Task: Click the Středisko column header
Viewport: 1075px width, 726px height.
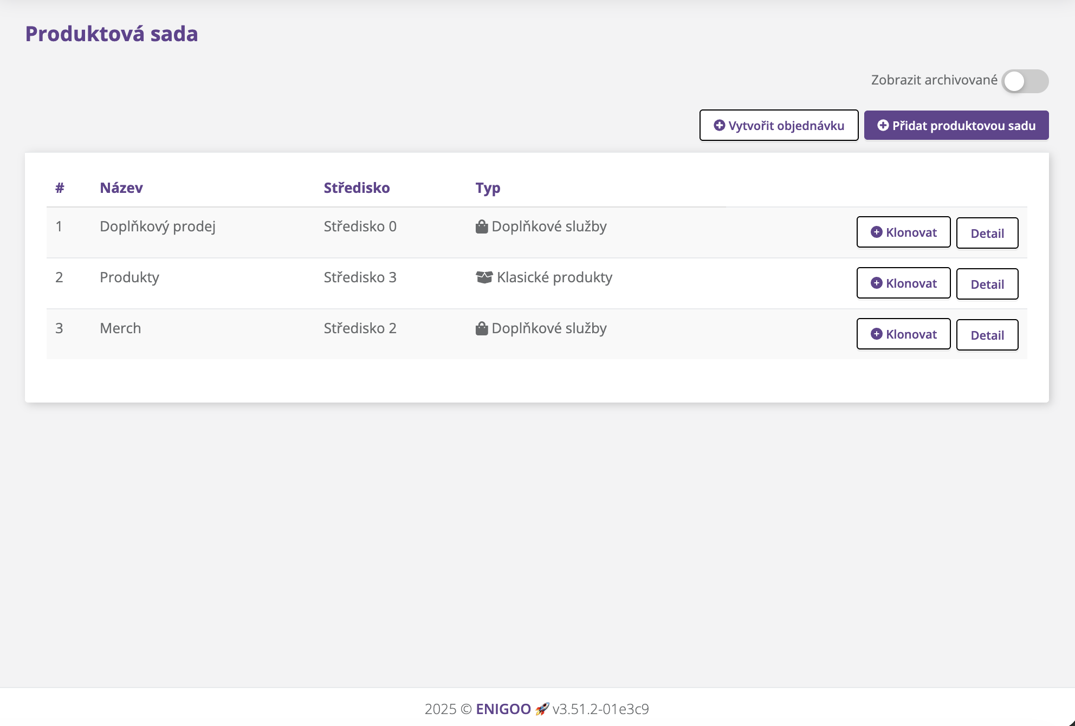Action: point(357,188)
